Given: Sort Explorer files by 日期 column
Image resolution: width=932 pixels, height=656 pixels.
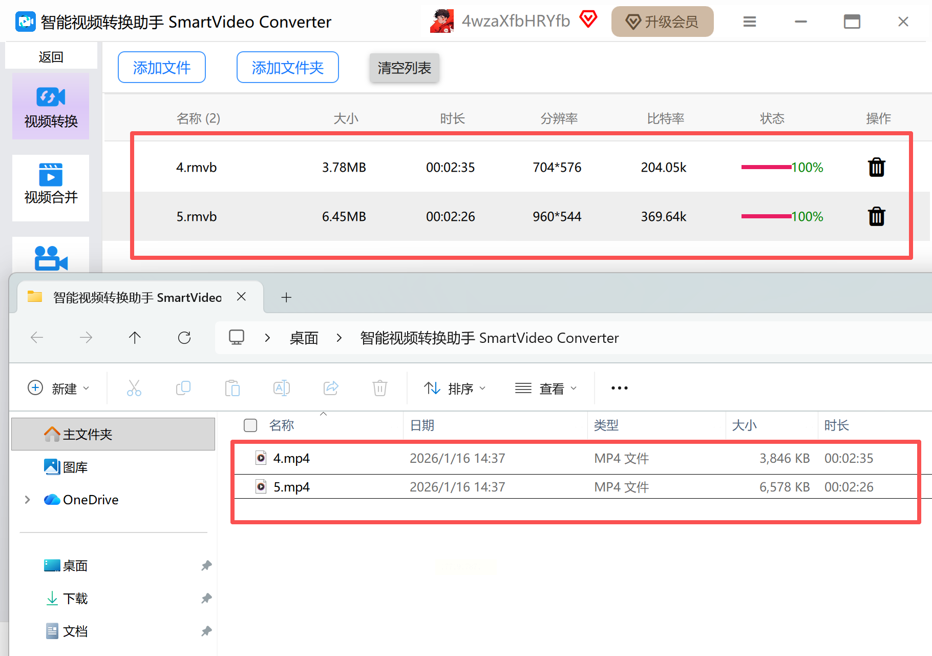Looking at the screenshot, I should pos(422,425).
